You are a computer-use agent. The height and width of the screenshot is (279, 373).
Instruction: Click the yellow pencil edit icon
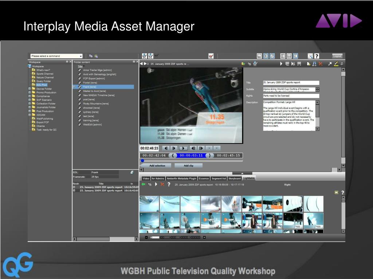point(336,64)
